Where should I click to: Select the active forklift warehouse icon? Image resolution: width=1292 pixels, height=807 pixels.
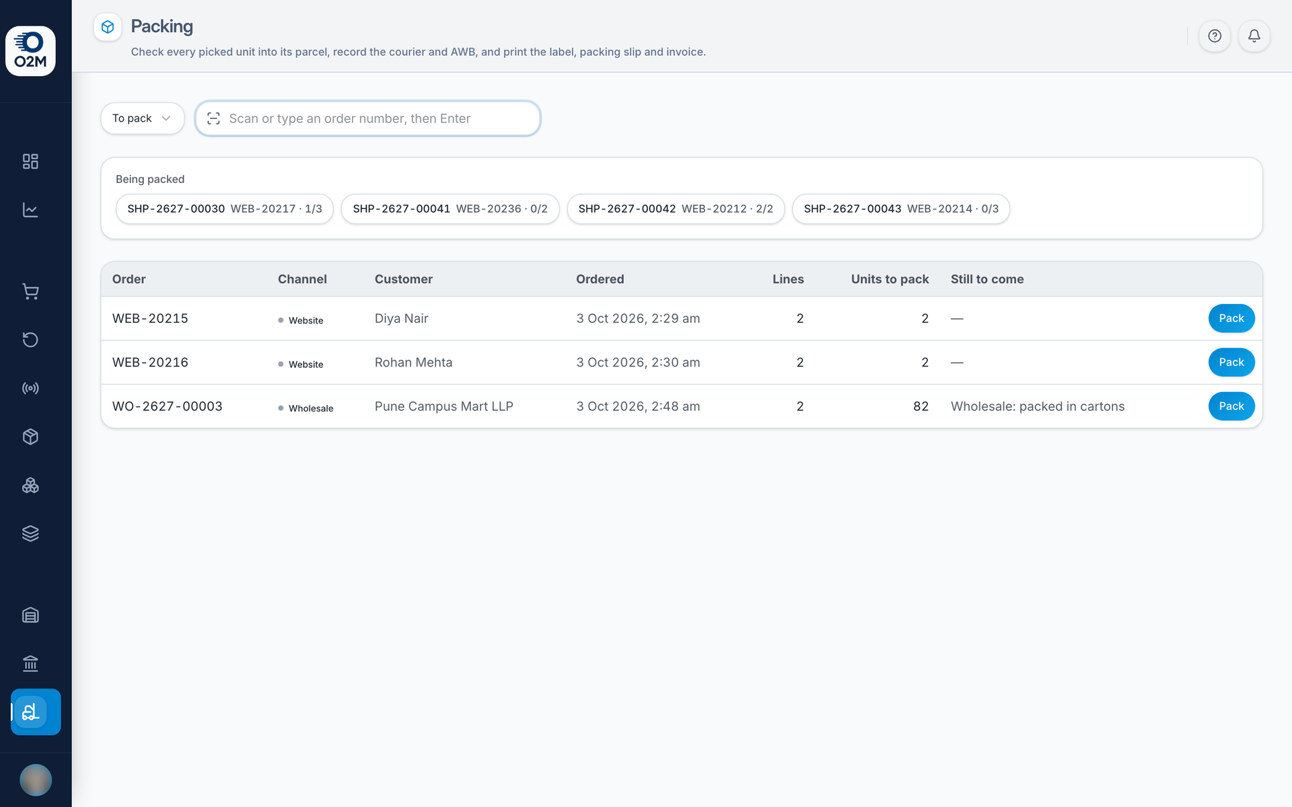click(36, 712)
